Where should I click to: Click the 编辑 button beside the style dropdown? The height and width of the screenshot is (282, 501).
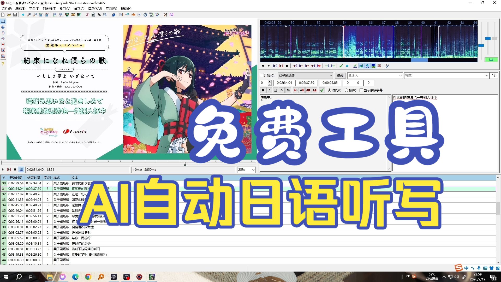tap(340, 75)
